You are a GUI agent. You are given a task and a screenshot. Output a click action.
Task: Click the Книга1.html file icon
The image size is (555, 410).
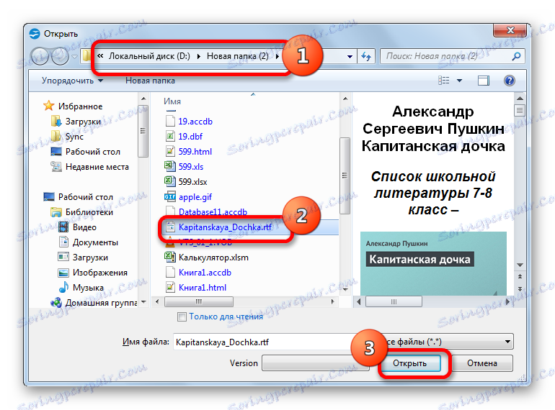pos(170,287)
